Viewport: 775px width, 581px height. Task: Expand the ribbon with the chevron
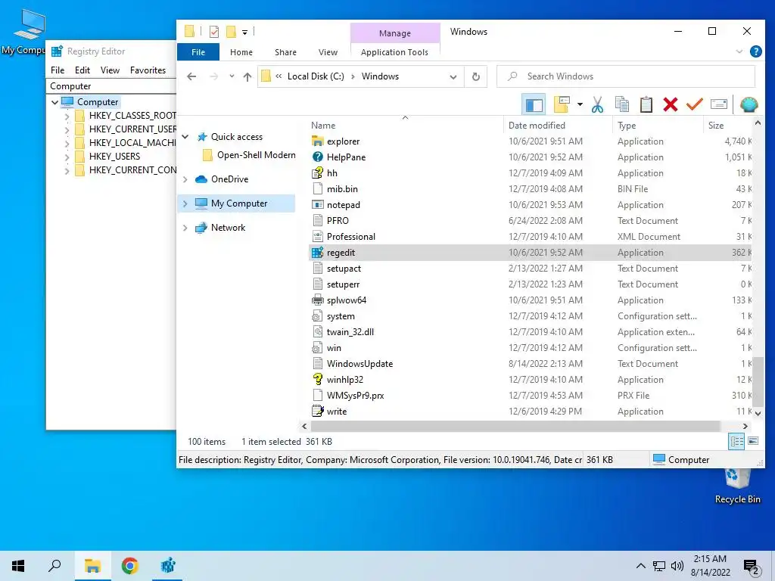click(x=739, y=51)
